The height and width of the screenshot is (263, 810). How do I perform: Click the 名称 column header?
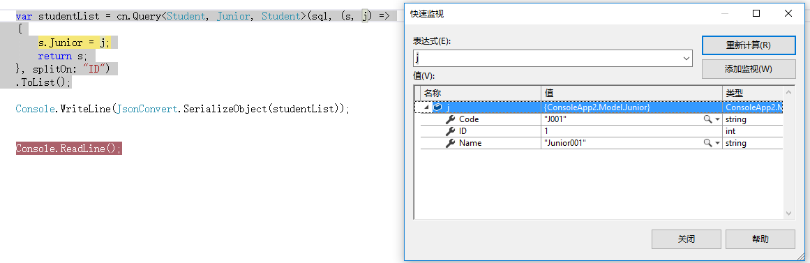click(481, 93)
